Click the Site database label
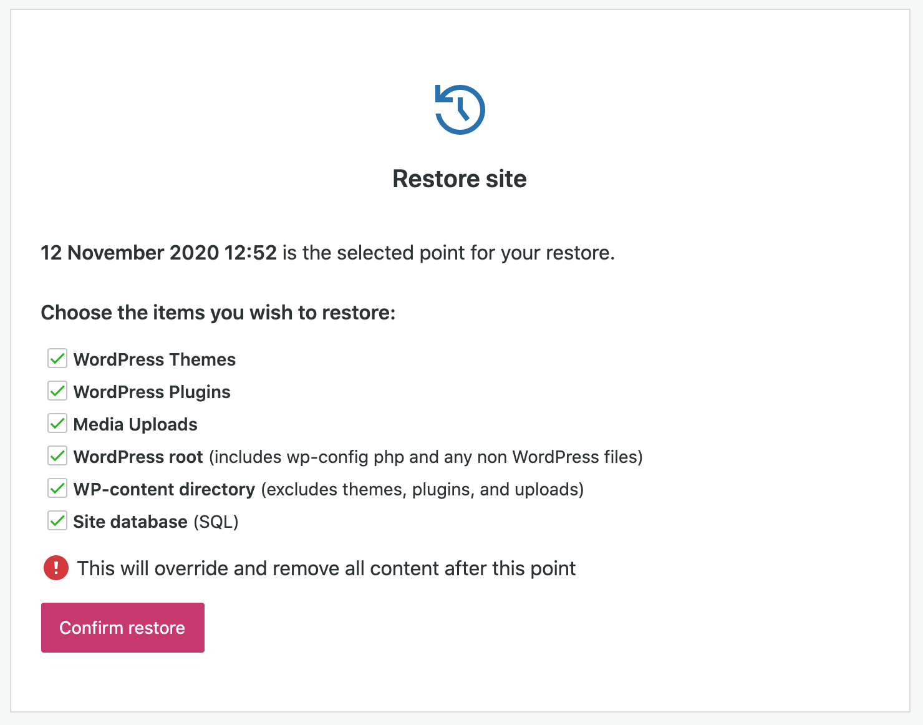Viewport: 923px width, 725px height. (x=129, y=522)
